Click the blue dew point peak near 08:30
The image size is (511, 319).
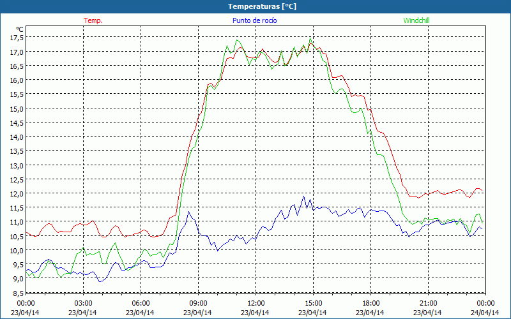[188, 212]
